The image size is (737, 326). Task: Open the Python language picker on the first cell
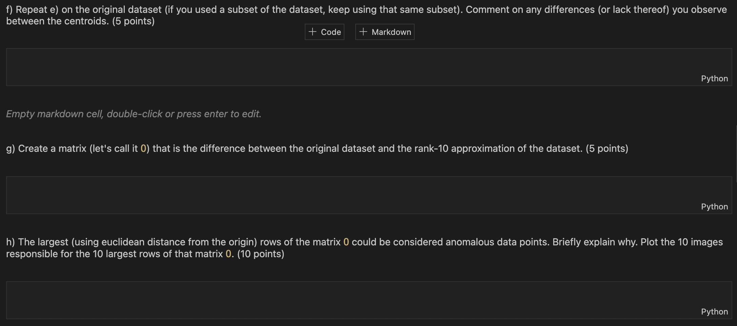(714, 78)
